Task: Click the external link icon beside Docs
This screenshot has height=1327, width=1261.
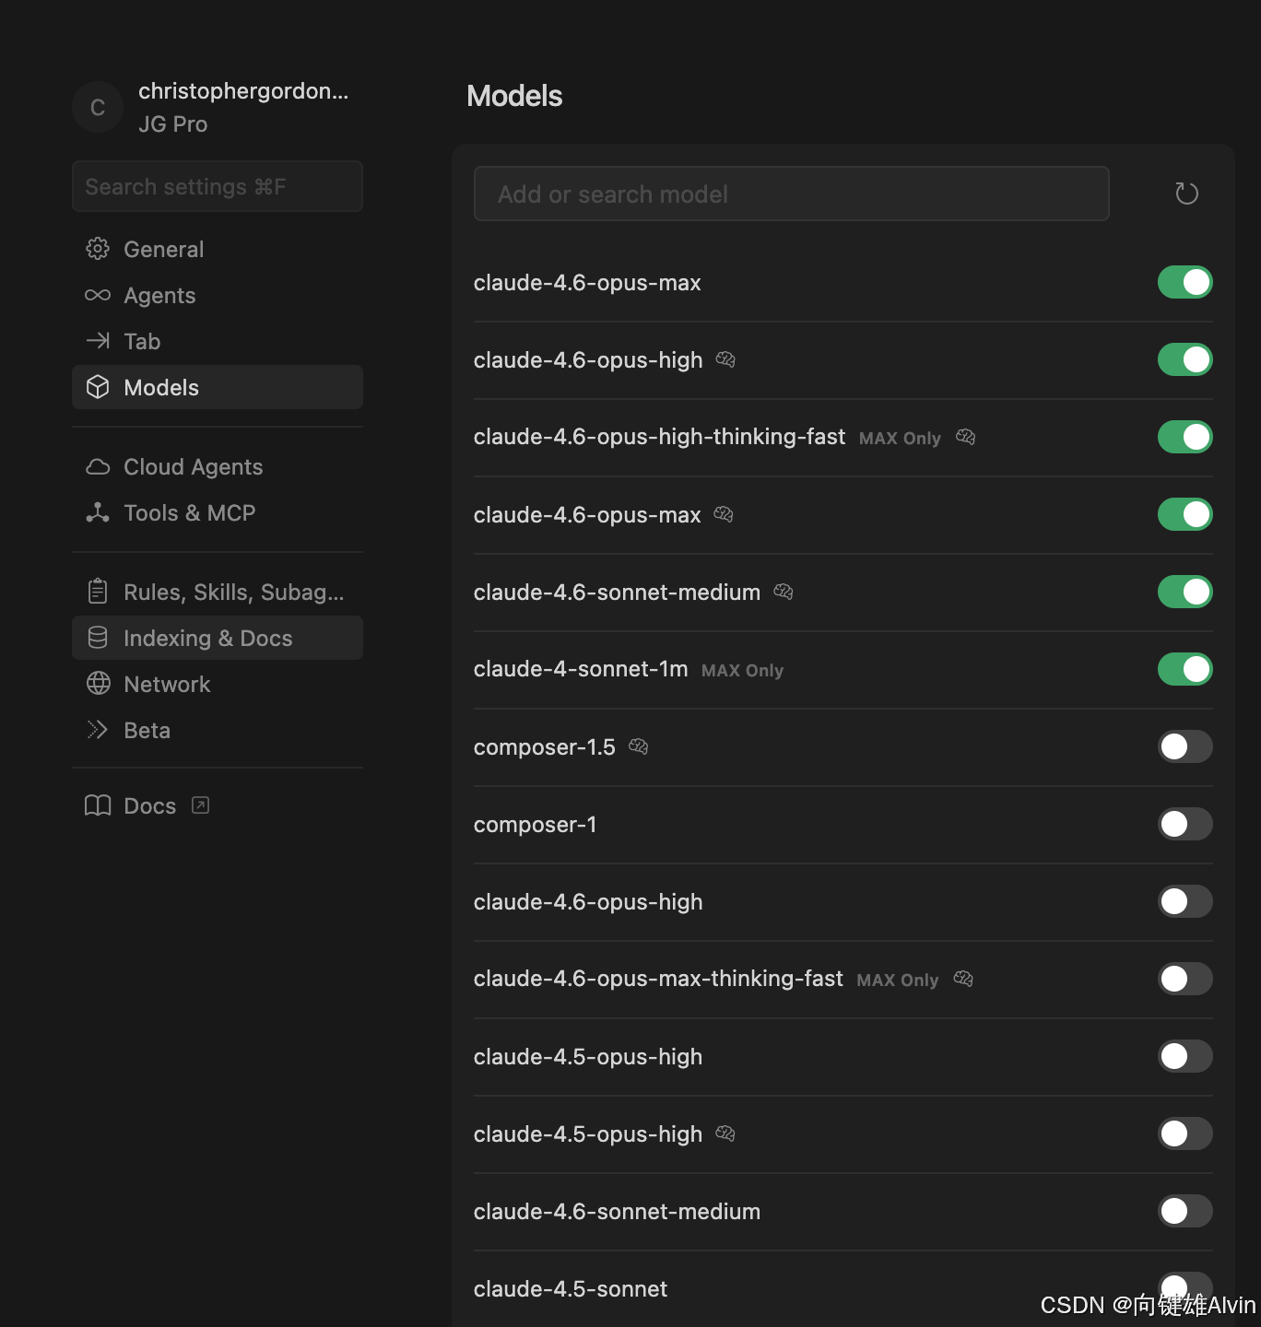Action: (200, 805)
